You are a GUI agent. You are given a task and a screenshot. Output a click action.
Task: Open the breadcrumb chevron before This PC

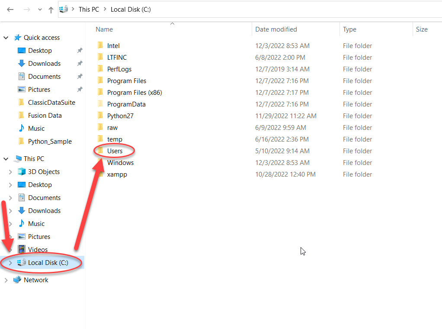pyautogui.click(x=73, y=10)
